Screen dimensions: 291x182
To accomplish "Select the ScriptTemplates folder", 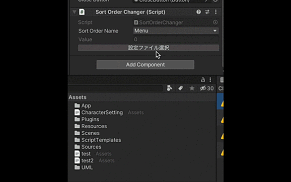I will coord(101,140).
